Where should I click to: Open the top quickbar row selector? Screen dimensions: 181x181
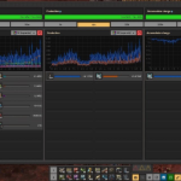53,170
